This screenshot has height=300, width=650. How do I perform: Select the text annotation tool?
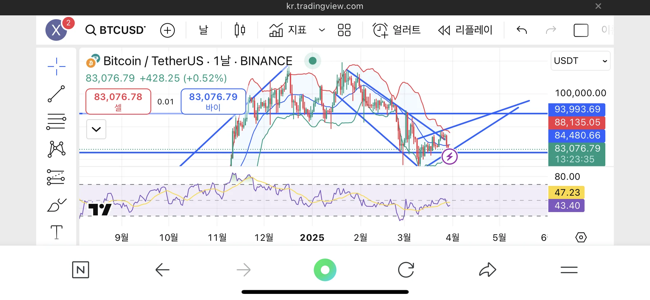pos(57,232)
